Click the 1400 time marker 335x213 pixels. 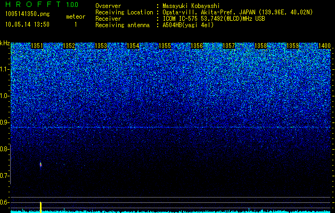point(324,46)
